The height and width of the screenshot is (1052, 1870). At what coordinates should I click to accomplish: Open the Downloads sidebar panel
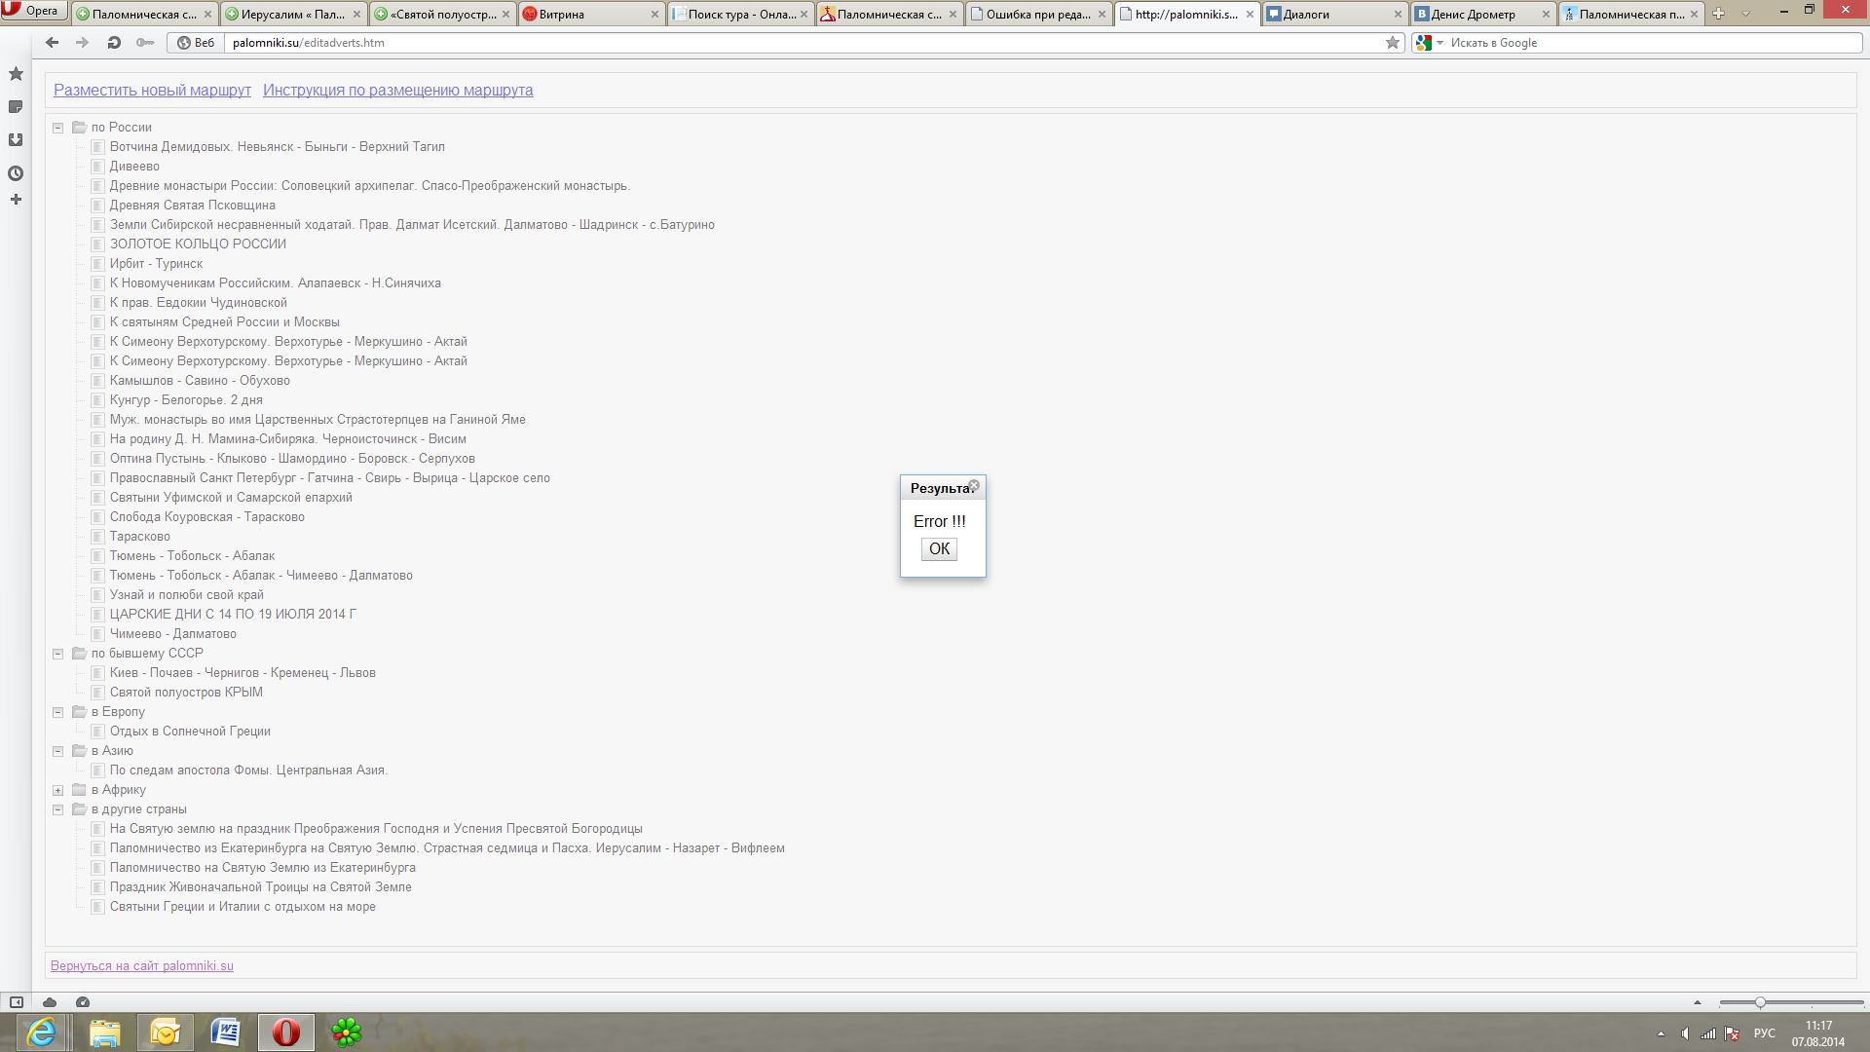click(16, 140)
